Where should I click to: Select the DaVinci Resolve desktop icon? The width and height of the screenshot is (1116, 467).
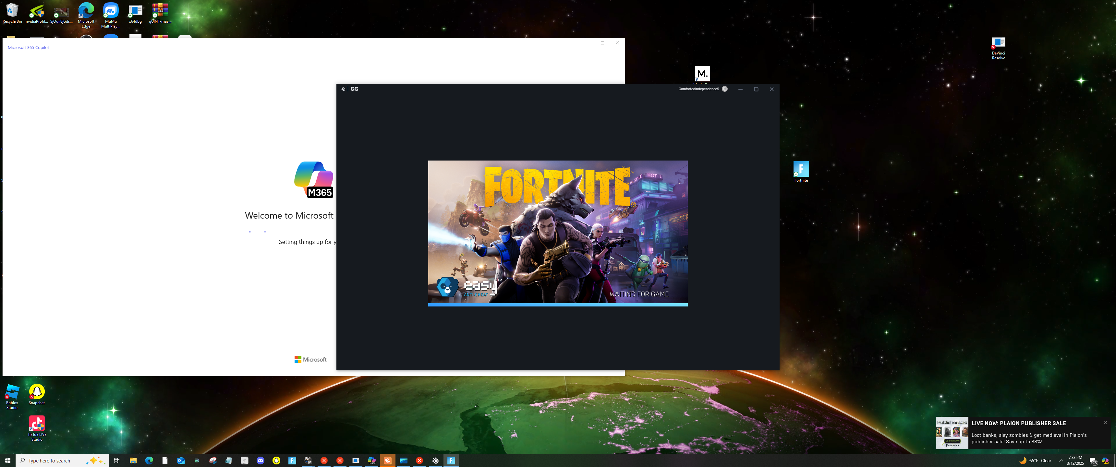(x=998, y=48)
